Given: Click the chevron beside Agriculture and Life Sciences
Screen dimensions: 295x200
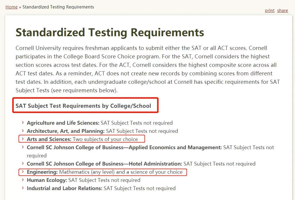Looking at the screenshot, I should (23, 123).
